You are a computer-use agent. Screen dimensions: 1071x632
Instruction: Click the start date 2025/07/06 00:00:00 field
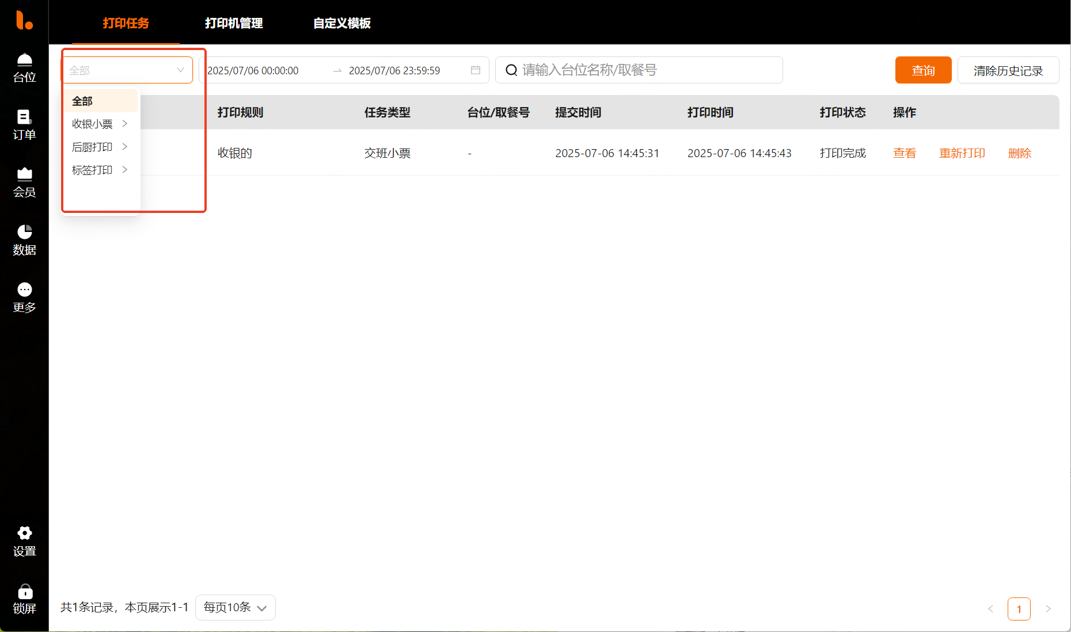[253, 70]
